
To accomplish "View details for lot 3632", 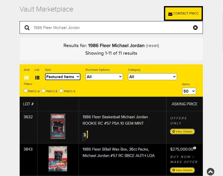I will [182, 131].
